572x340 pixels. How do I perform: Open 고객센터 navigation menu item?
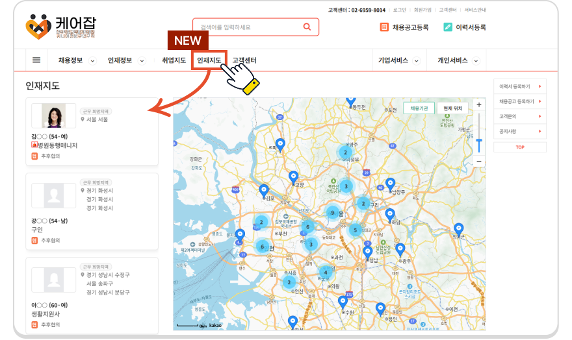[x=244, y=60]
